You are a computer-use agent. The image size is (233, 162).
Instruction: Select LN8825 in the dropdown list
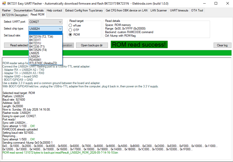[45, 53]
